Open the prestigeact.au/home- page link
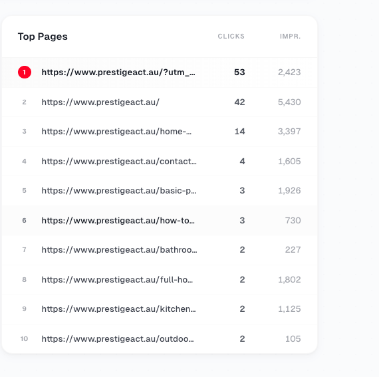 [x=116, y=131]
